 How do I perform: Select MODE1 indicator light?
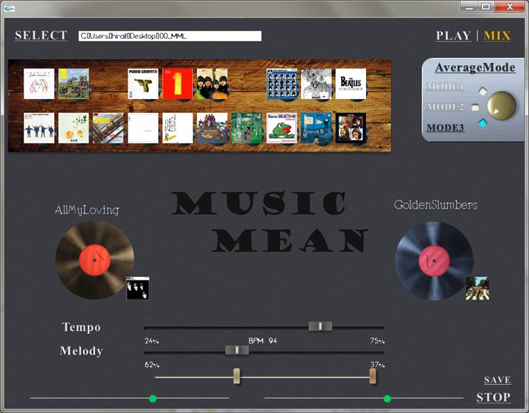tap(483, 91)
